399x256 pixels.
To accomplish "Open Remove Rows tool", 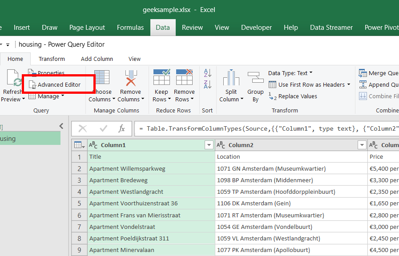I will point(184,78).
